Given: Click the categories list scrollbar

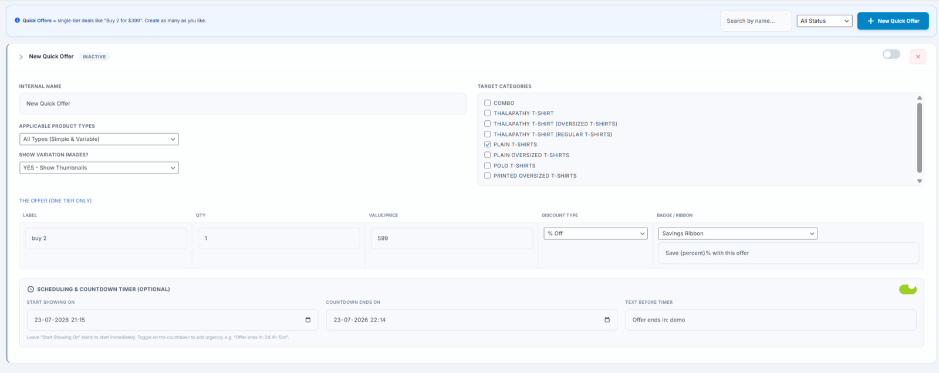Looking at the screenshot, I should point(920,138).
